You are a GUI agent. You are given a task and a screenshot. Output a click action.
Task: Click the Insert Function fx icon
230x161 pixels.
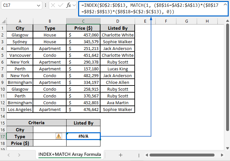pyautogui.click(x=68, y=5)
